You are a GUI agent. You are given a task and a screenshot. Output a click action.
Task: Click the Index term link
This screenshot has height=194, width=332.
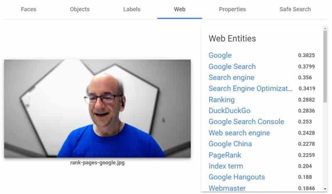click(x=226, y=166)
